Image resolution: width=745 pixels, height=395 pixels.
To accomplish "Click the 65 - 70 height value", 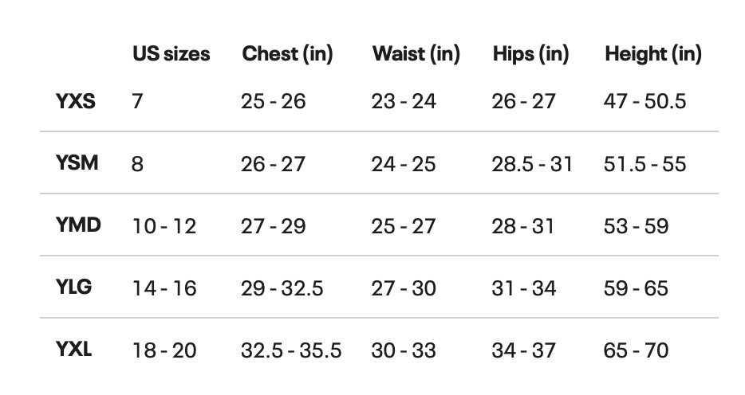I will pos(637,350).
